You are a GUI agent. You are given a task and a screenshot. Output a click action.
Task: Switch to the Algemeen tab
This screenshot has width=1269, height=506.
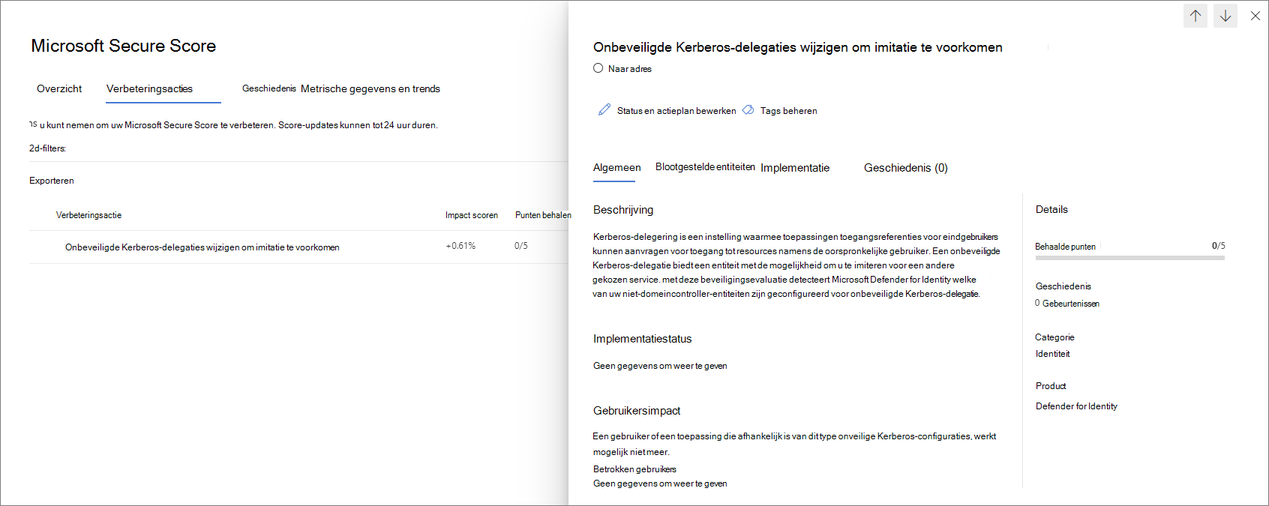pyautogui.click(x=616, y=168)
